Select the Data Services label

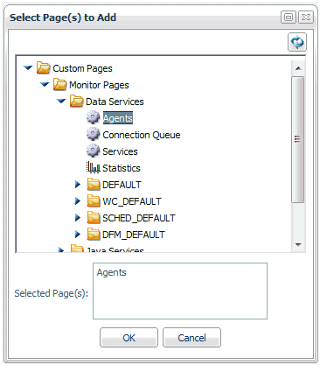115,102
